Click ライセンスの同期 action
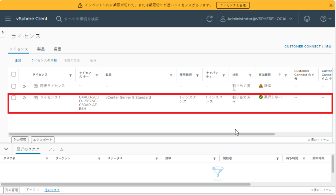 (44, 60)
